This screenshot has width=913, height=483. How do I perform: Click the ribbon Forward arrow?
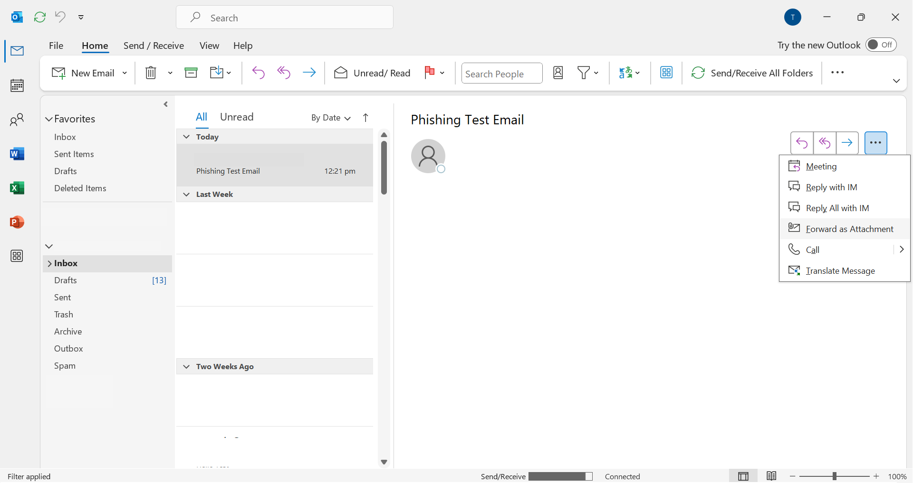(x=309, y=73)
